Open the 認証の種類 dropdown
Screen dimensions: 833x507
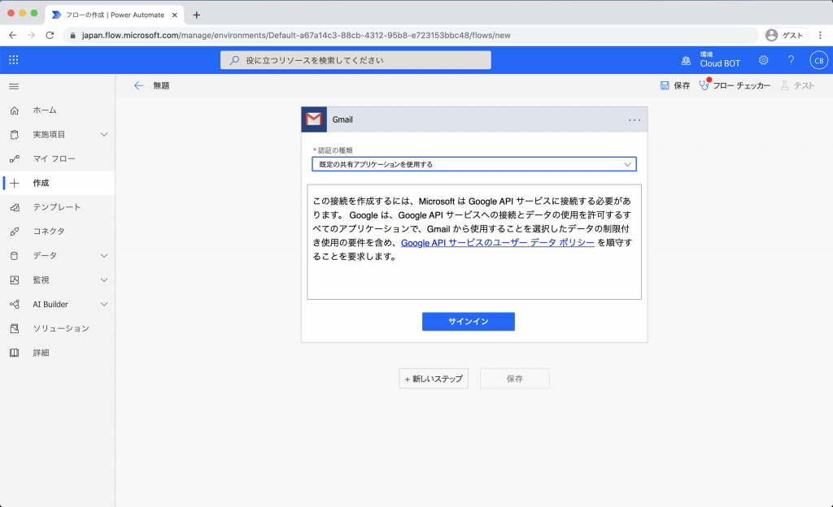[x=474, y=164]
